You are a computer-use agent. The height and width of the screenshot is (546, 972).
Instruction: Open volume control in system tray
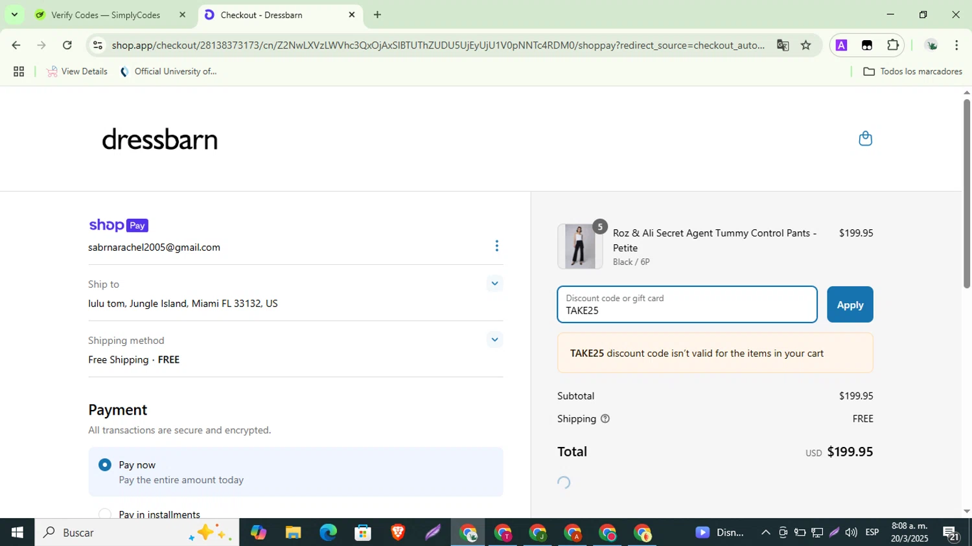click(851, 532)
